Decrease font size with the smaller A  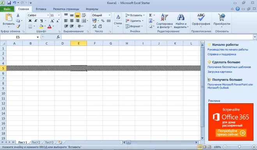pos(58,21)
